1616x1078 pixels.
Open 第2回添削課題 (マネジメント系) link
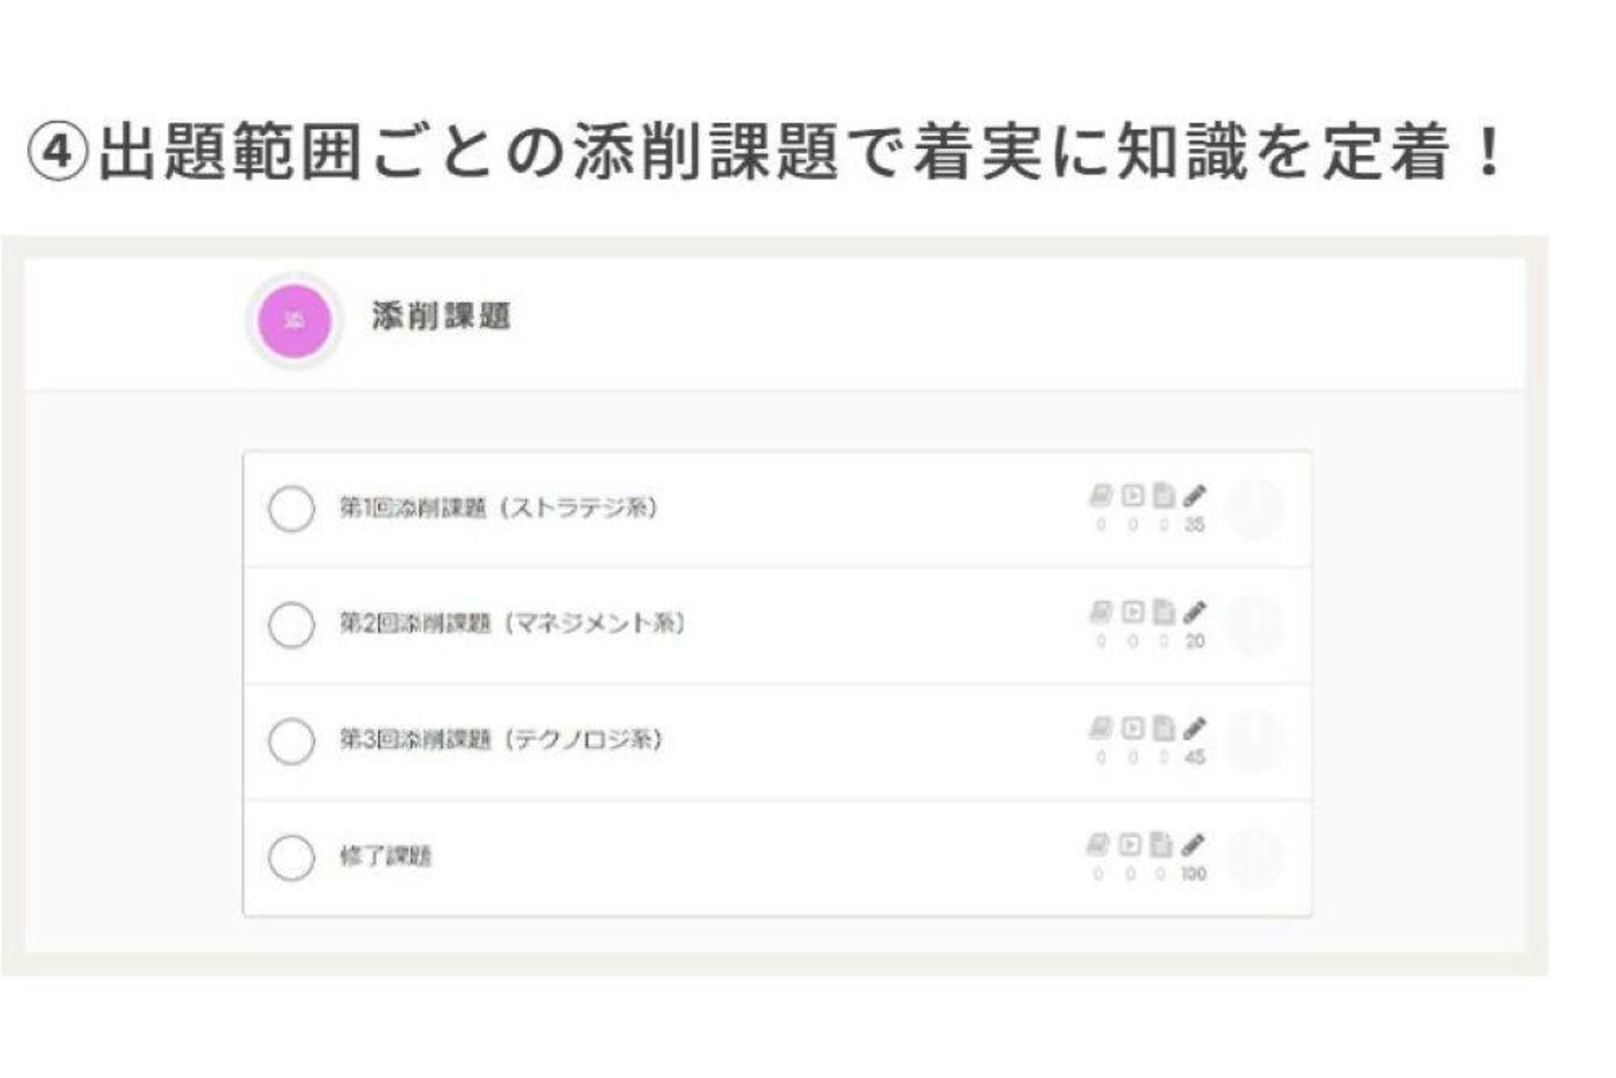(x=512, y=624)
